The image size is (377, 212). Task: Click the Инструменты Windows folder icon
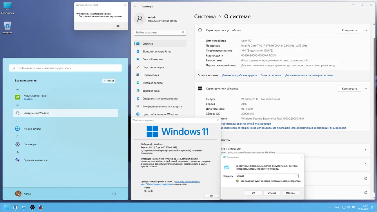[18, 113]
